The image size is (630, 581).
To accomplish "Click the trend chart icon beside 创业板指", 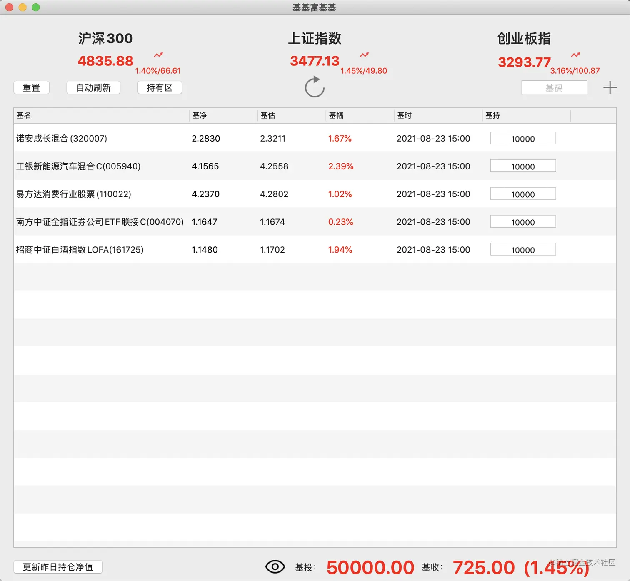I will [x=575, y=55].
